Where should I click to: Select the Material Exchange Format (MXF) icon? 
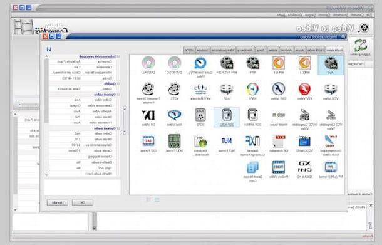(252, 145)
